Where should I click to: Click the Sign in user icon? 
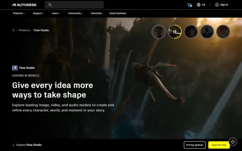[217, 5]
